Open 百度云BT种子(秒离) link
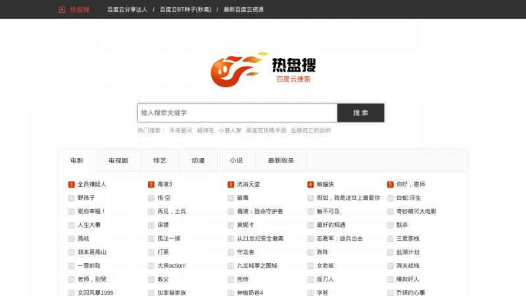Image resolution: width=526 pixels, height=296 pixels. pos(185,10)
